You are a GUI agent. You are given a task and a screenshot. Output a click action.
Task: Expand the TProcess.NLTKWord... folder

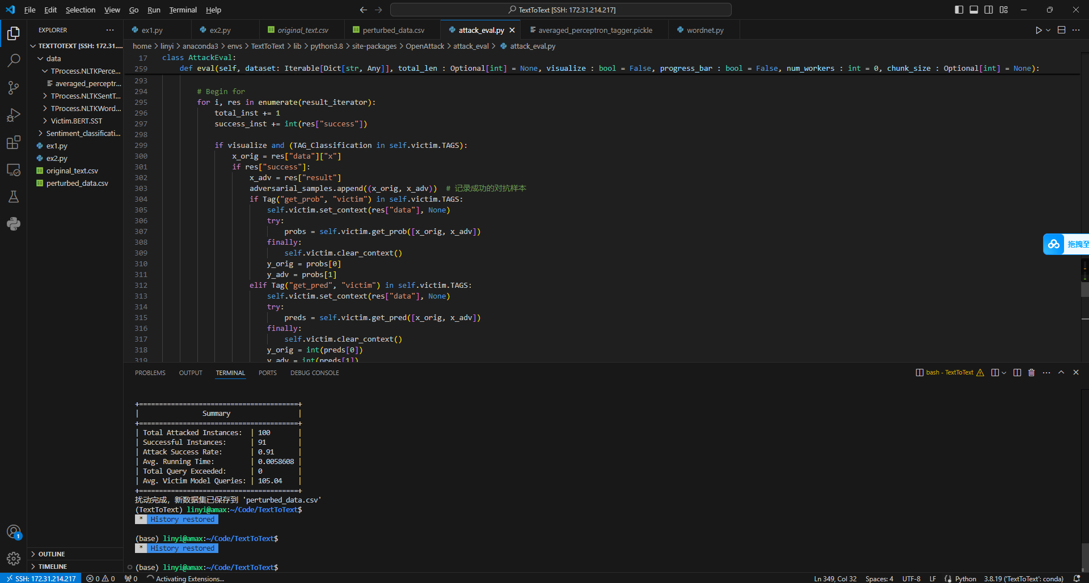click(x=76, y=108)
